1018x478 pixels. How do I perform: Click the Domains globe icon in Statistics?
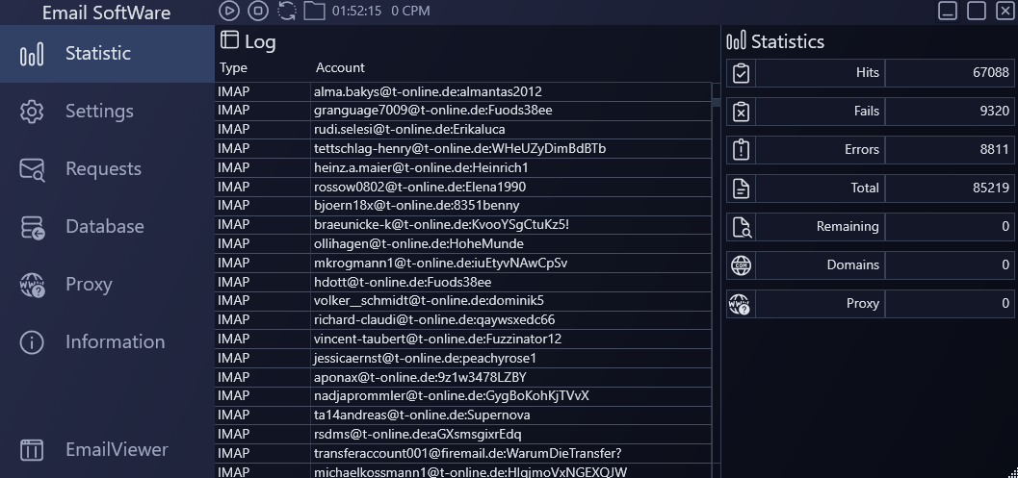pyautogui.click(x=741, y=265)
